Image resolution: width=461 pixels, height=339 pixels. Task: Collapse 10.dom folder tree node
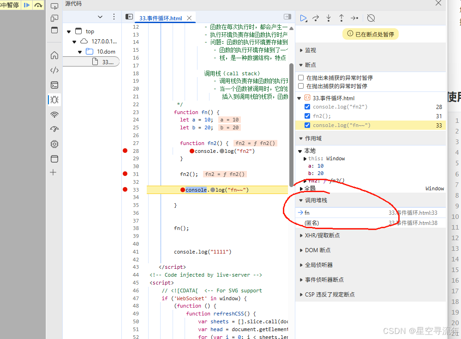pos(80,52)
